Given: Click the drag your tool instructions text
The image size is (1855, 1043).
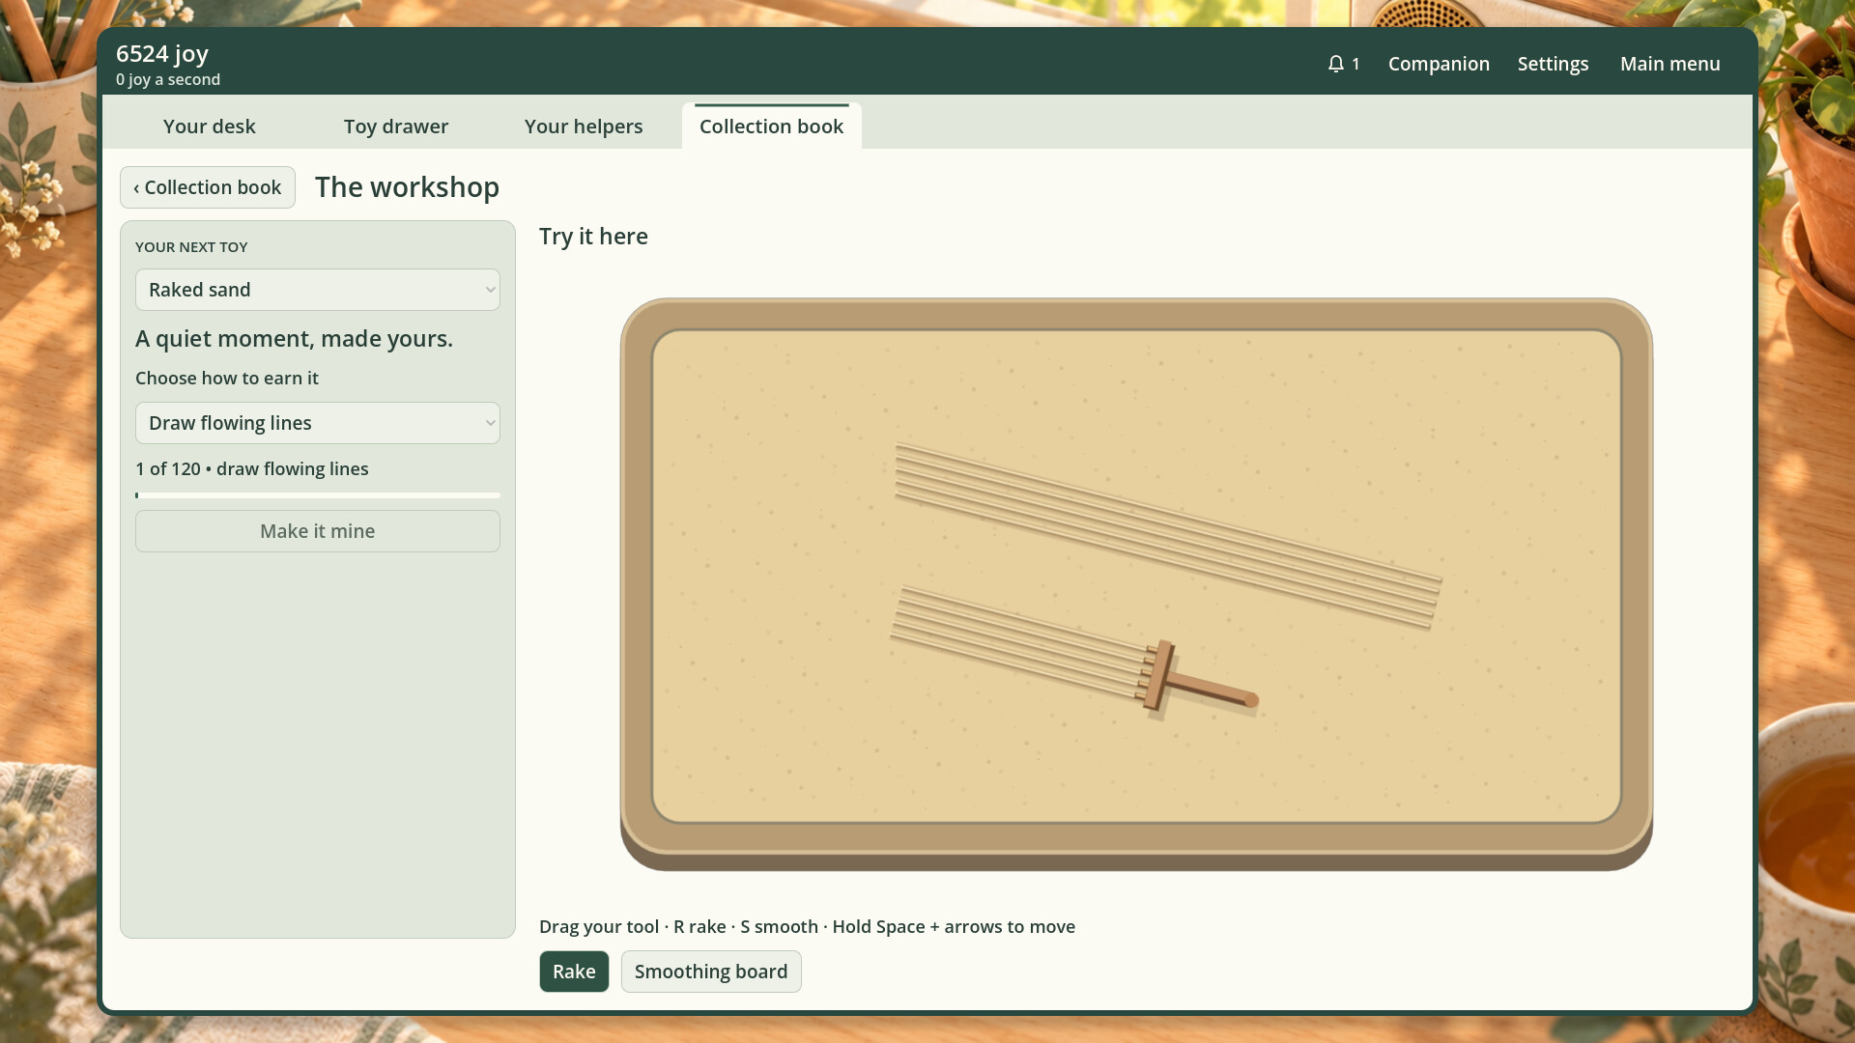Looking at the screenshot, I should pos(807,927).
